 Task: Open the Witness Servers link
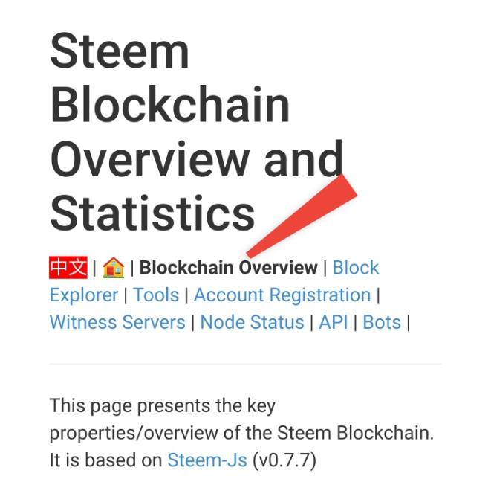point(117,322)
